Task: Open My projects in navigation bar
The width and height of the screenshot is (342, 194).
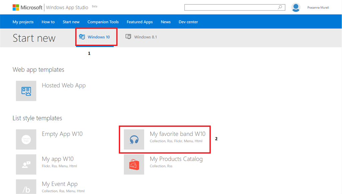Action: coord(23,22)
